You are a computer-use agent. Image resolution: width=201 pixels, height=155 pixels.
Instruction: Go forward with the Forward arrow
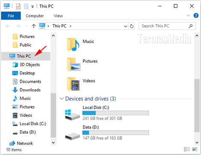click(x=18, y=26)
